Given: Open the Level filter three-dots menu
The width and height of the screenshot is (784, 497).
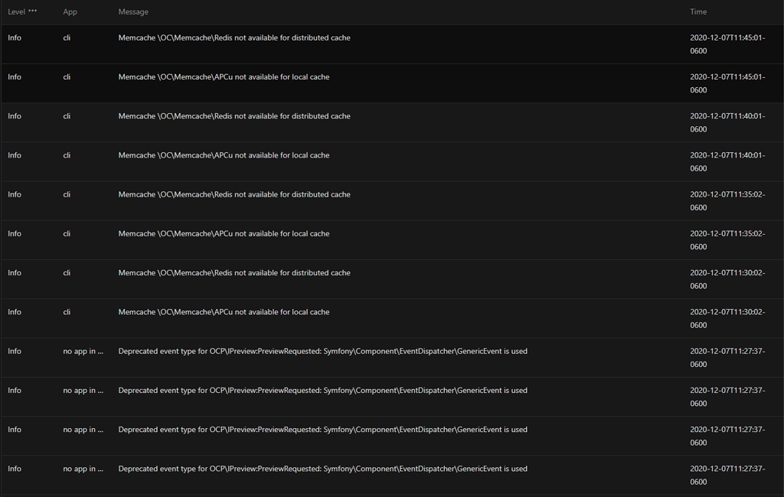Looking at the screenshot, I should coord(32,11).
